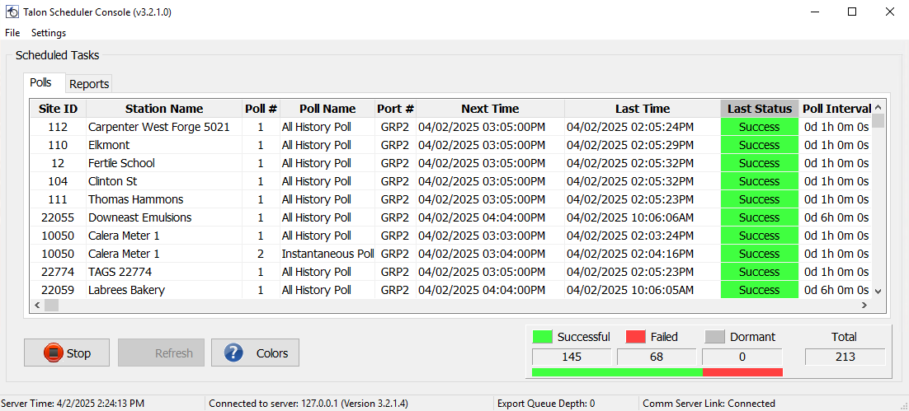Select the Elkmont station row
Viewport: 909px width, 411px height.
pyautogui.click(x=451, y=145)
